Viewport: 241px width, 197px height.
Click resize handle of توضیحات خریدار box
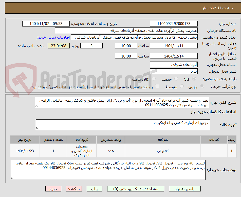tap(12, 178)
